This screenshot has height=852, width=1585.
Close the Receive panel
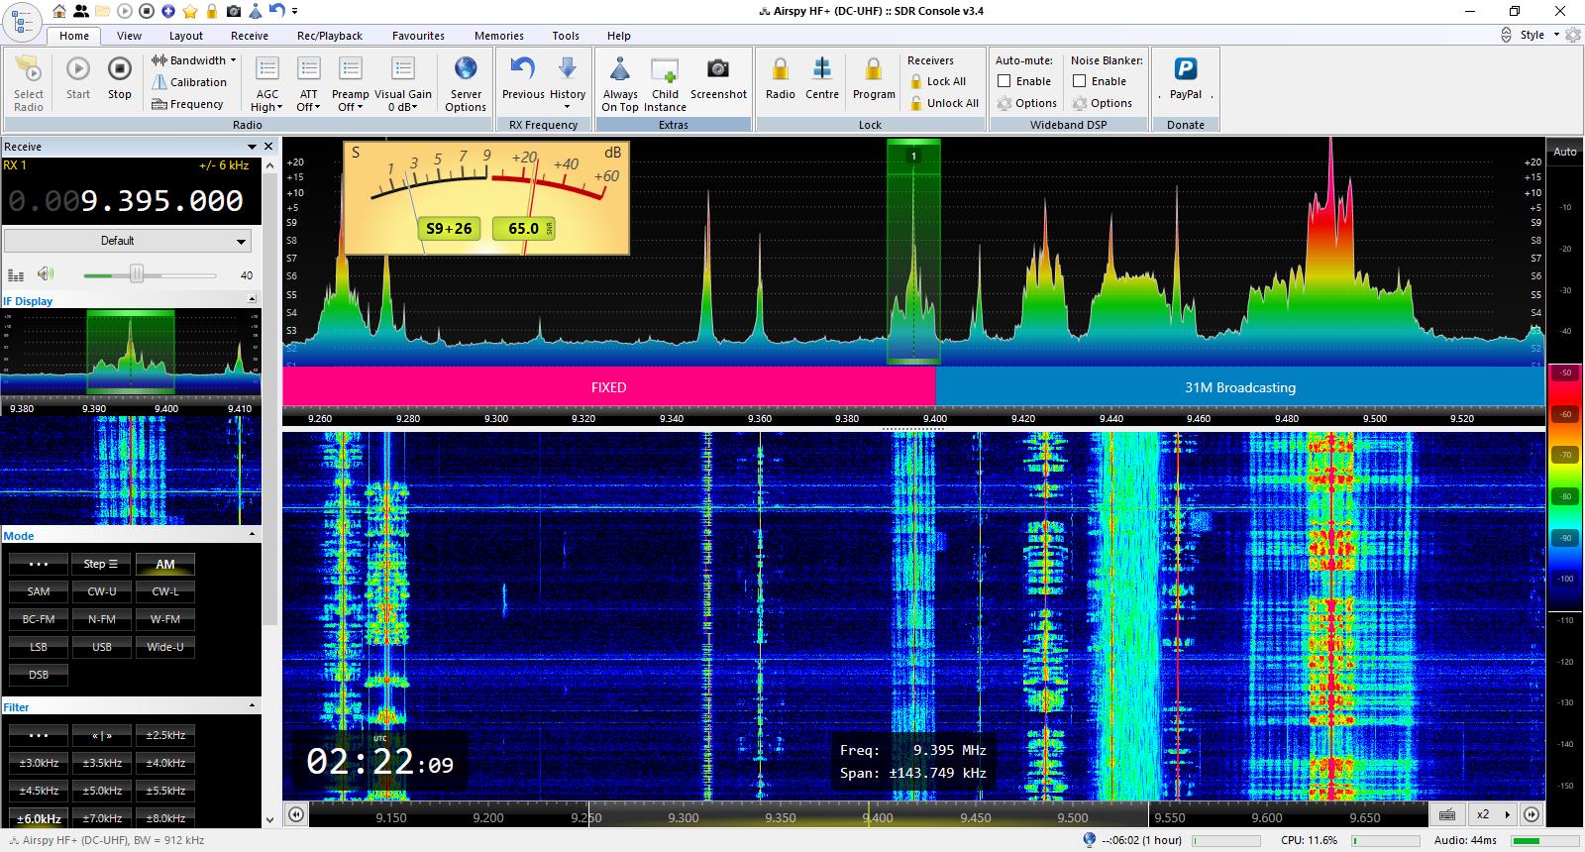pos(267,147)
